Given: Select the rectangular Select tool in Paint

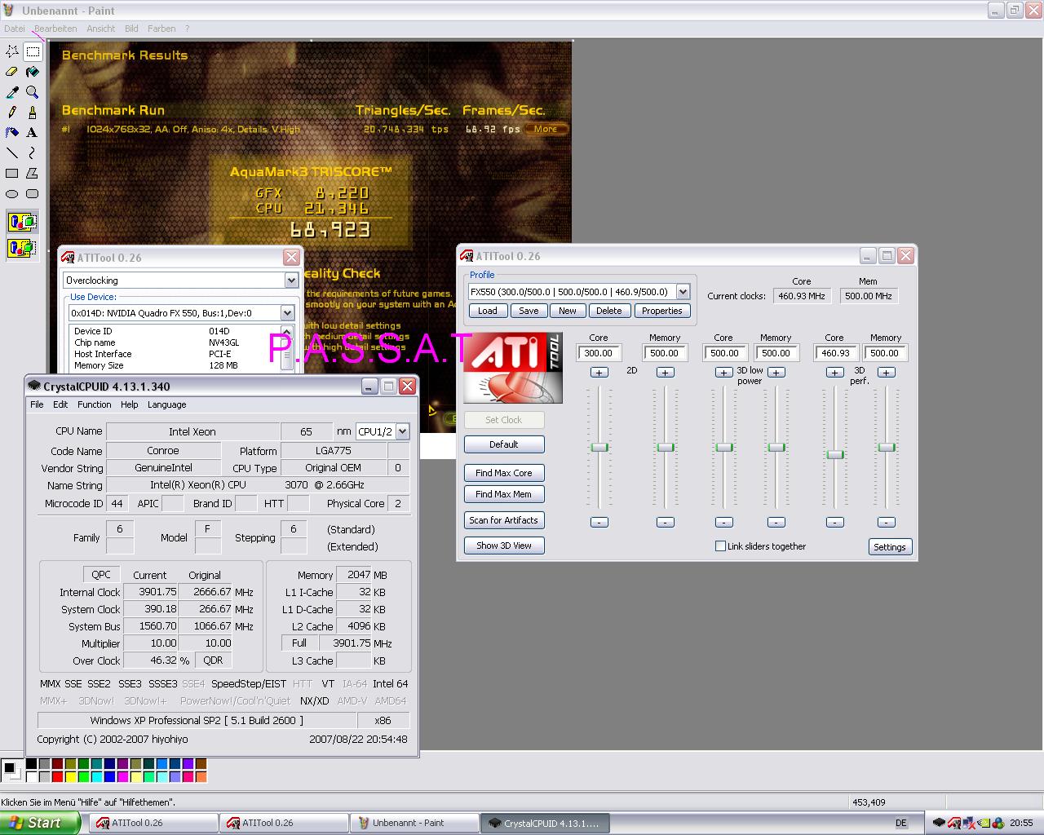Looking at the screenshot, I should click(33, 51).
